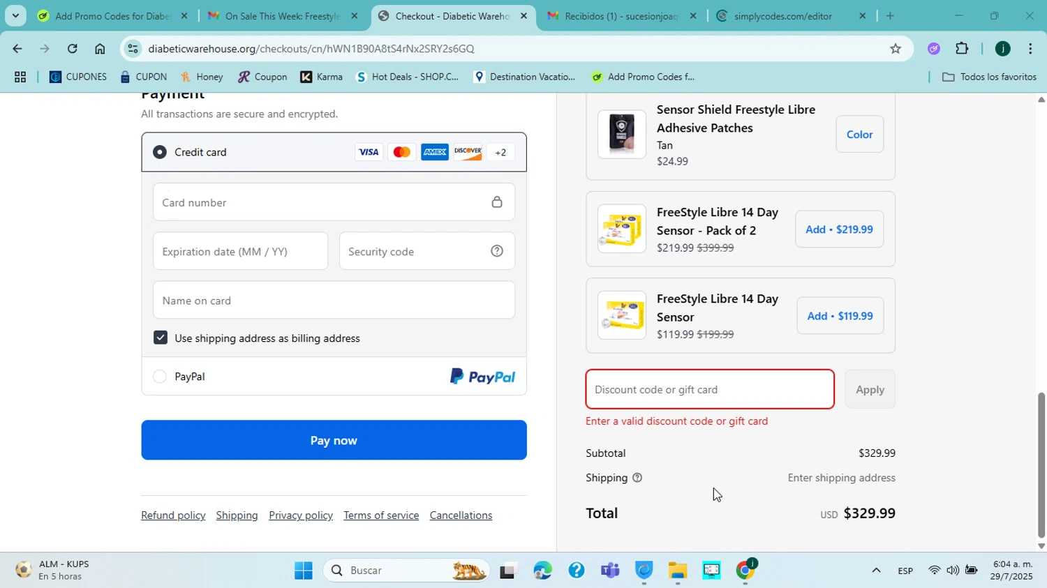The image size is (1047, 588).
Task: Open Color options for adhesive patches
Action: (x=859, y=134)
